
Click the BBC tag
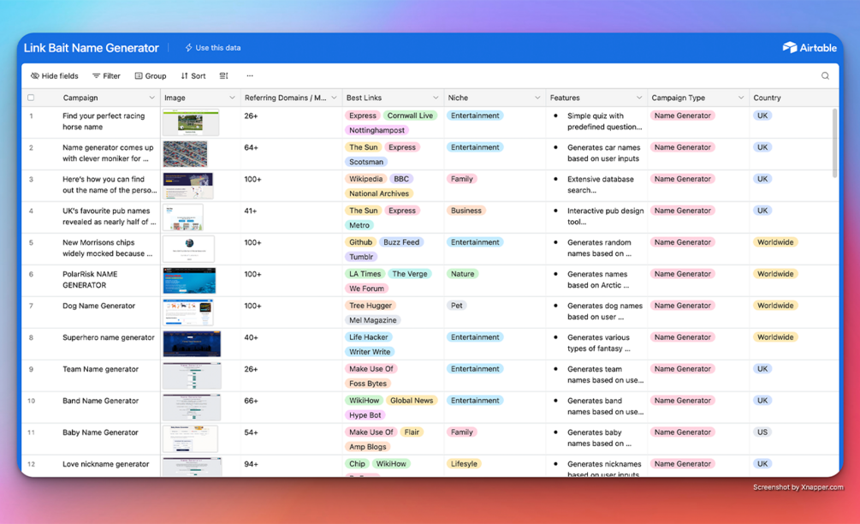401,179
